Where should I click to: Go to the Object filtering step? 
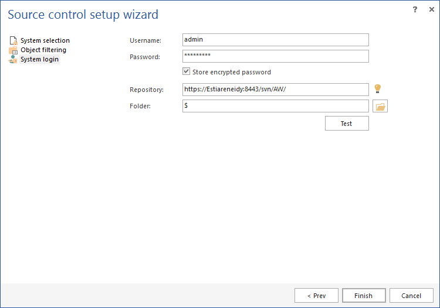click(43, 50)
